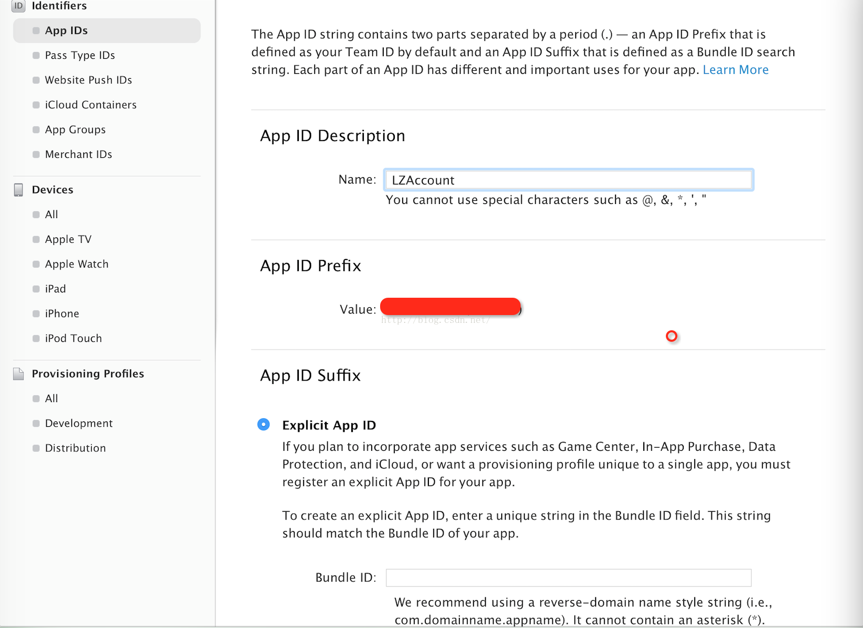Show All devices under Devices

click(51, 214)
